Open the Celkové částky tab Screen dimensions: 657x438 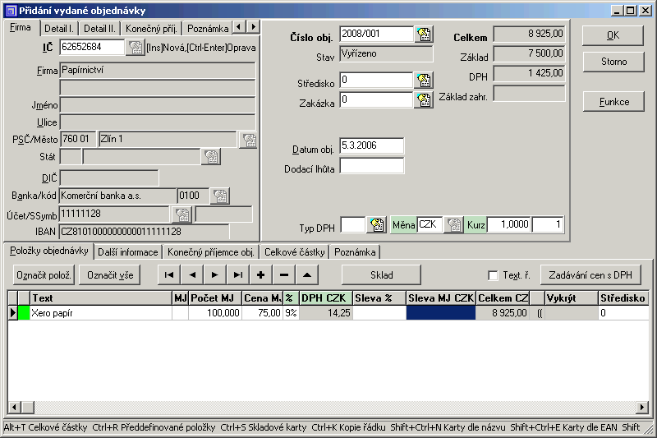pyautogui.click(x=295, y=252)
